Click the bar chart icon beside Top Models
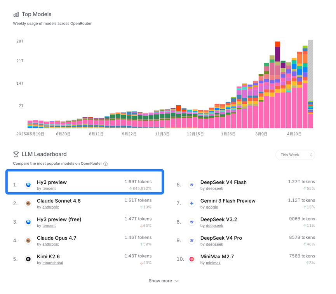336x294 pixels. click(x=16, y=14)
